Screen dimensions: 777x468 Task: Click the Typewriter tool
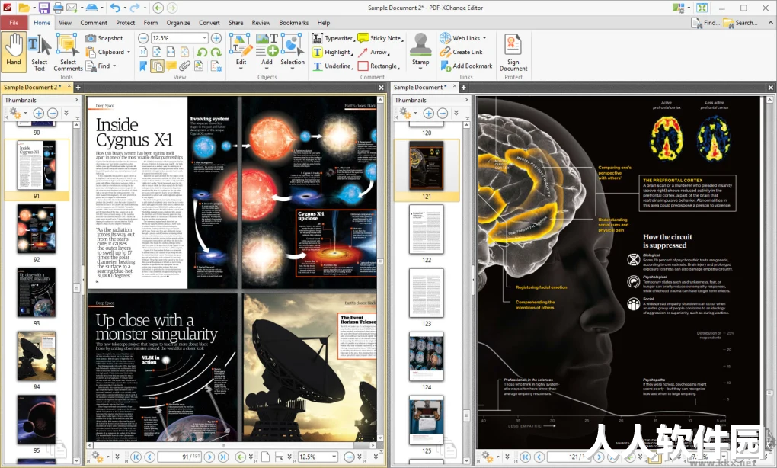click(332, 38)
